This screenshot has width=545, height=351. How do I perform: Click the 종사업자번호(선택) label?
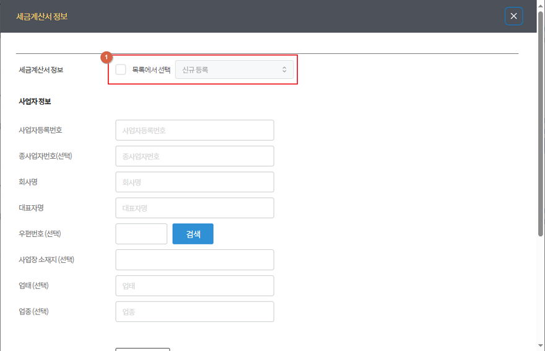pyautogui.click(x=45, y=156)
